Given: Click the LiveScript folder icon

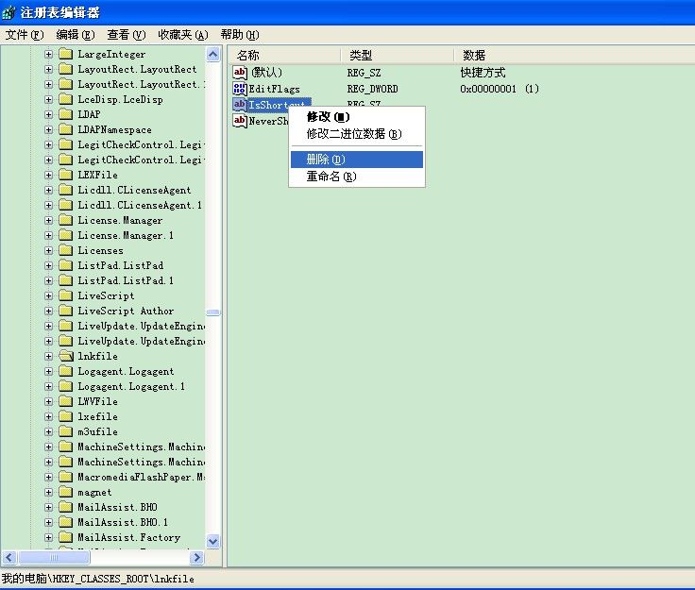Looking at the screenshot, I should tap(65, 295).
